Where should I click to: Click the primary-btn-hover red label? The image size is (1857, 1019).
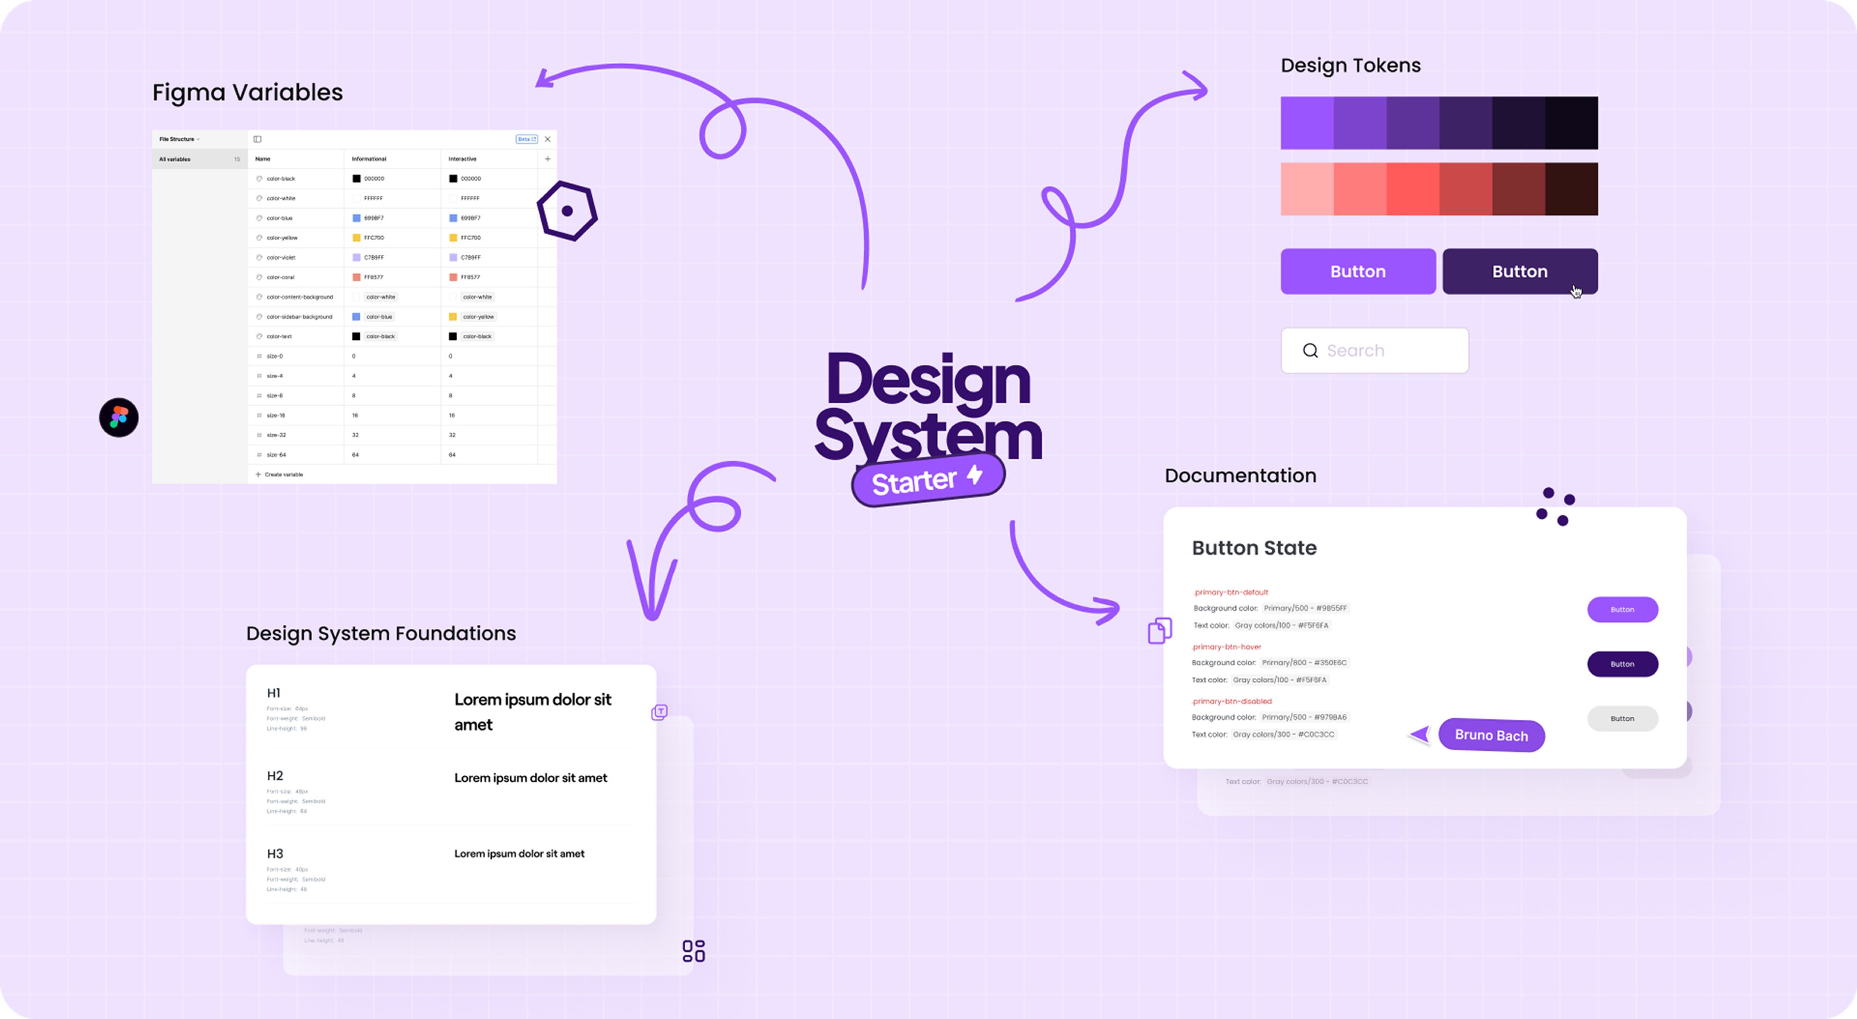[1226, 646]
